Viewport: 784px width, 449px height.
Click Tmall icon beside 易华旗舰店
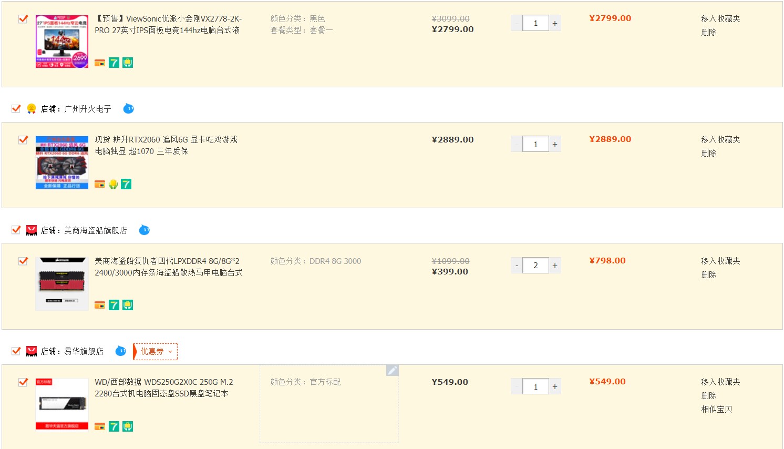pyautogui.click(x=32, y=351)
